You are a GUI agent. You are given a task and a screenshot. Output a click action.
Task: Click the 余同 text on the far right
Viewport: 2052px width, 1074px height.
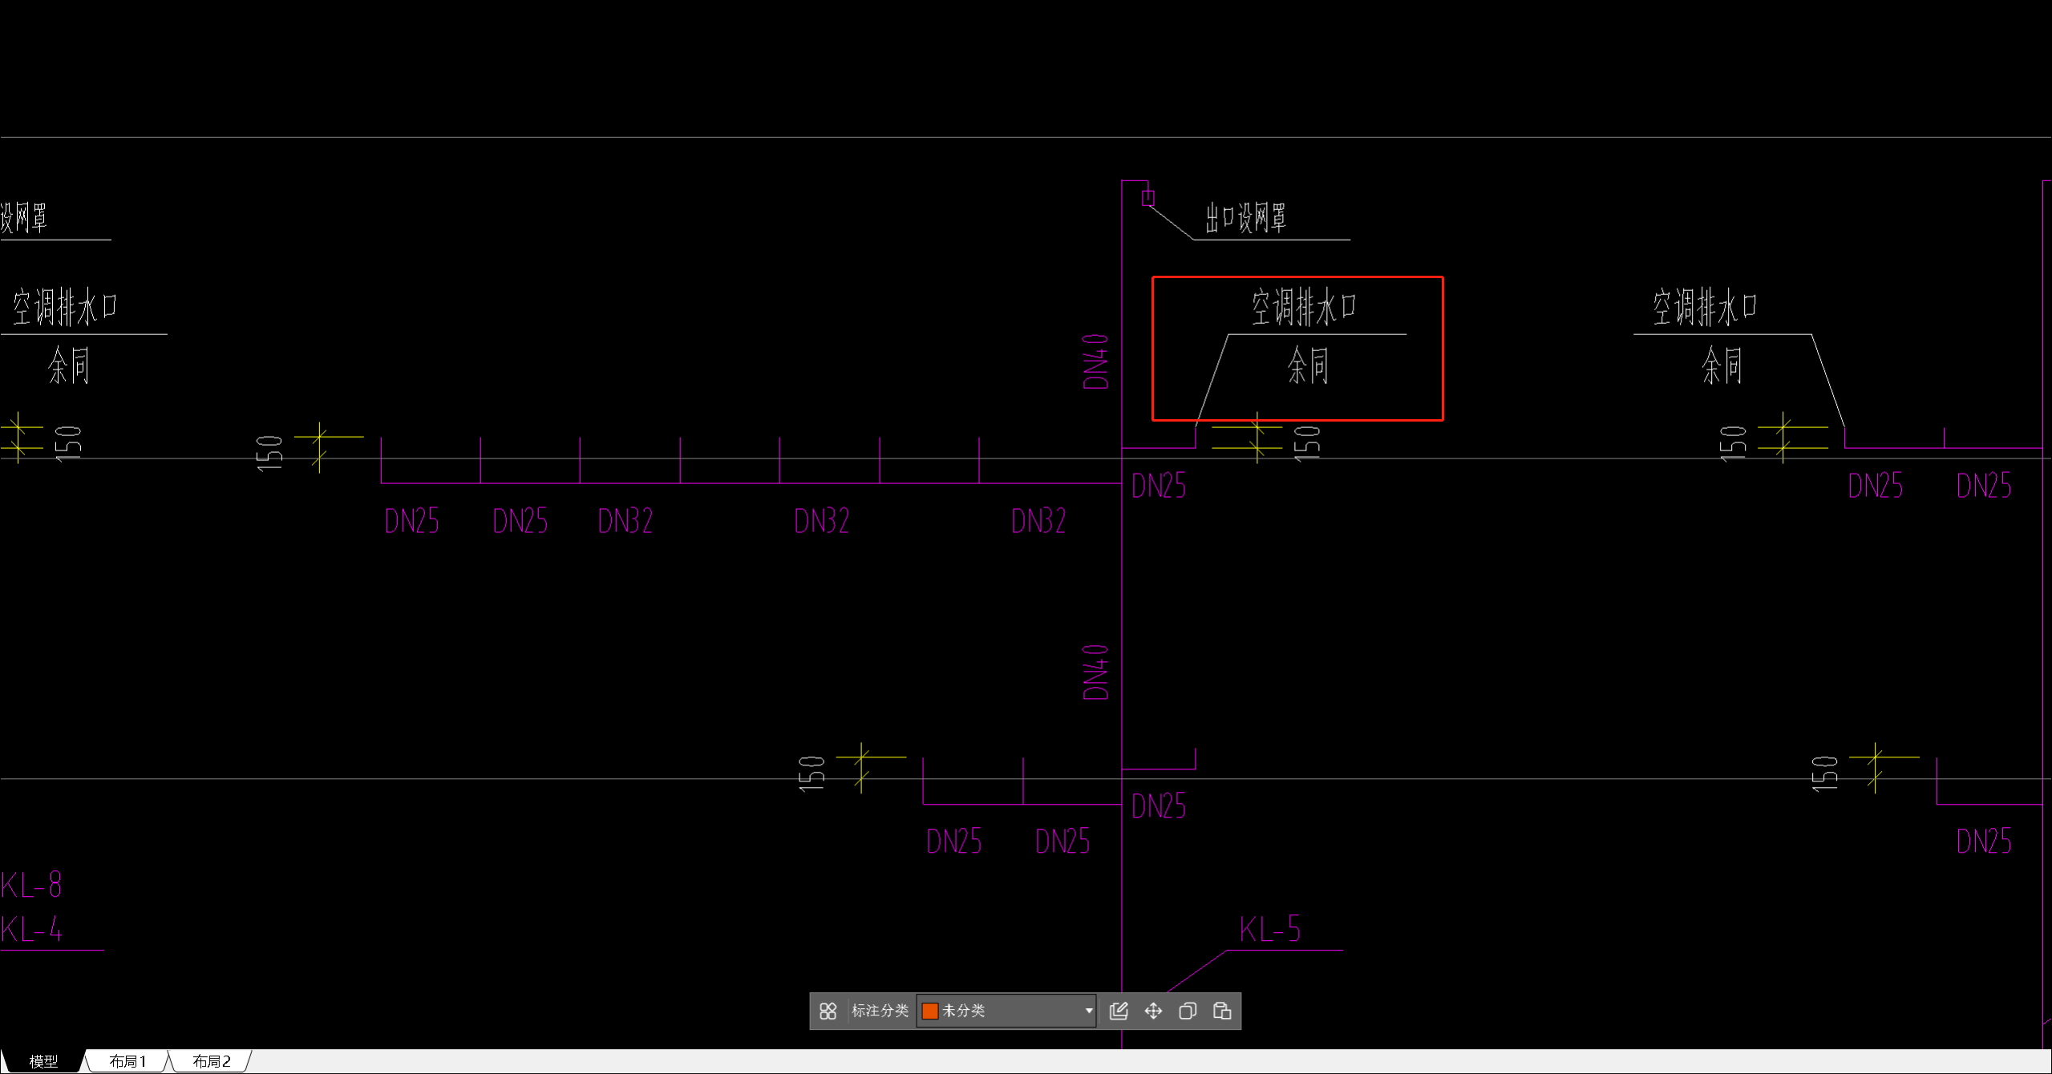[x=1722, y=365]
